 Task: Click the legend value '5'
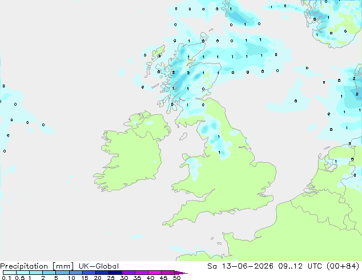[x=56, y=278]
